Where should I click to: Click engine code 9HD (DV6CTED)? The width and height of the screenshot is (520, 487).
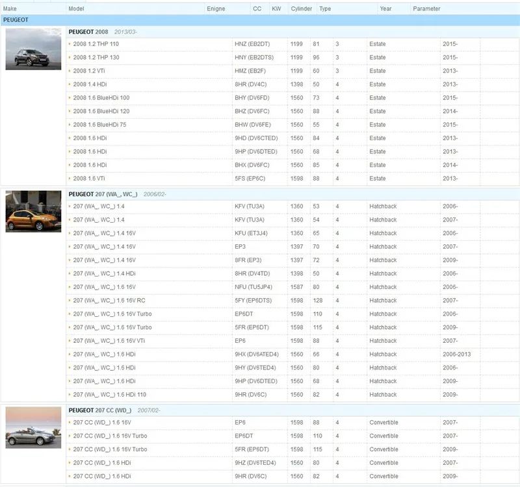click(256, 138)
